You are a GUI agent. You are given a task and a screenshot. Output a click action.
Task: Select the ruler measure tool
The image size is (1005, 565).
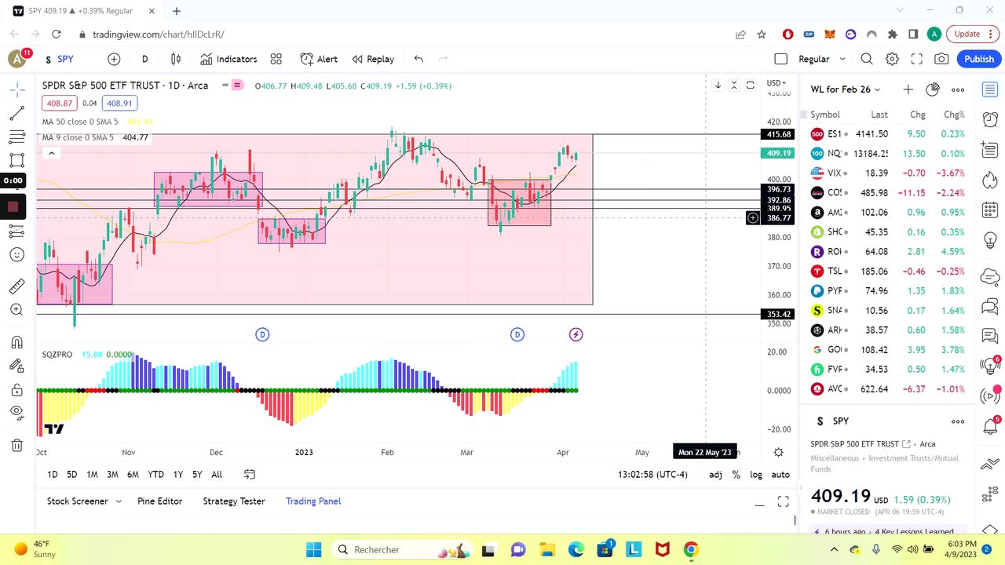pyautogui.click(x=16, y=286)
